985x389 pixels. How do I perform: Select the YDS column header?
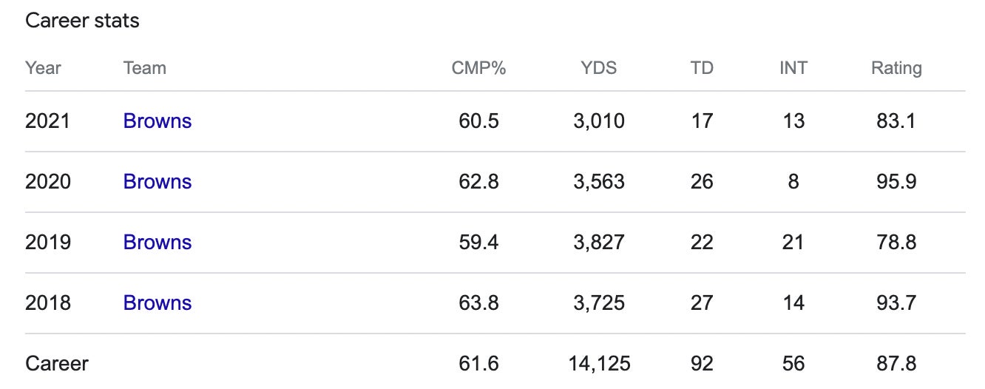598,69
